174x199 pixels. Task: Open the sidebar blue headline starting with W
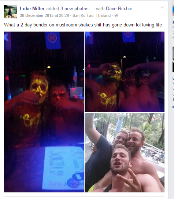(x=173, y=79)
